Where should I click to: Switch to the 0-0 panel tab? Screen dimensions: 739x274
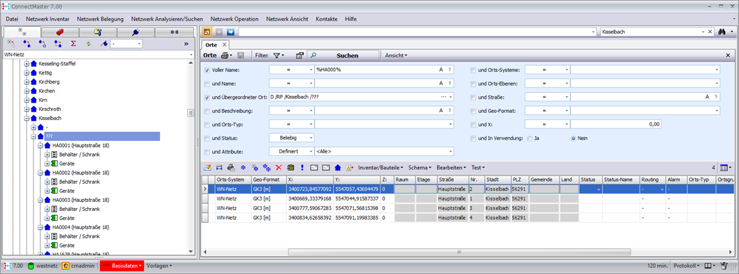[174, 32]
